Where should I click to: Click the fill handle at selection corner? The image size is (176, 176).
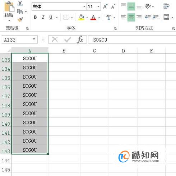(x=48, y=154)
